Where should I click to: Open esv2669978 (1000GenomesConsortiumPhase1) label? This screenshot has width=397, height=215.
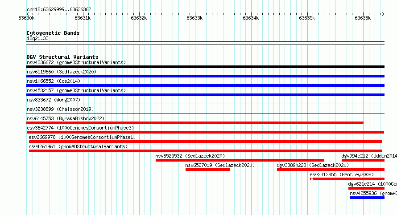pyautogui.click(x=82, y=137)
